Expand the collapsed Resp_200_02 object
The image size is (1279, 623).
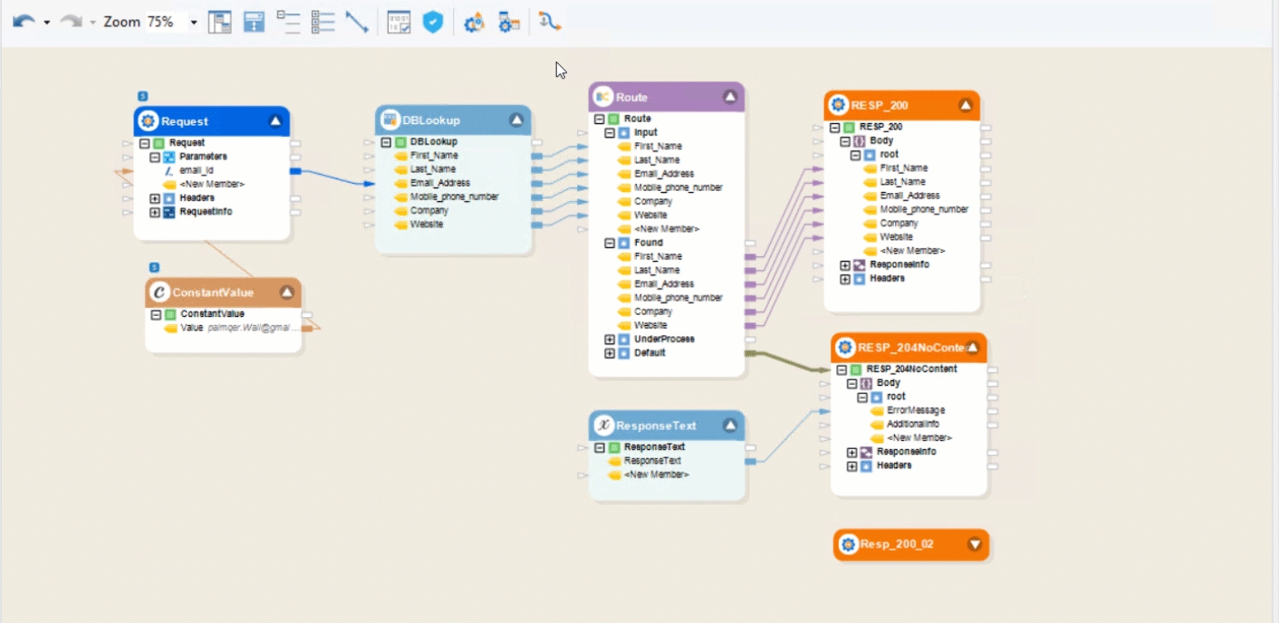coord(975,544)
